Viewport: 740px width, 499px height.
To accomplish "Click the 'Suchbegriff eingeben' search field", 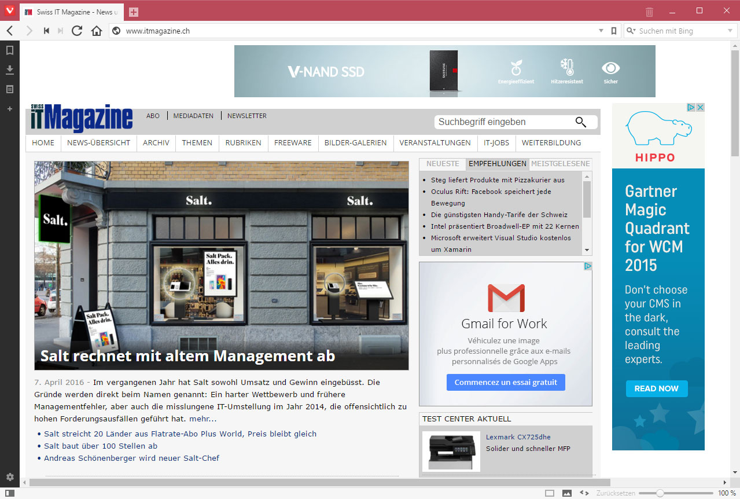I will [x=503, y=122].
